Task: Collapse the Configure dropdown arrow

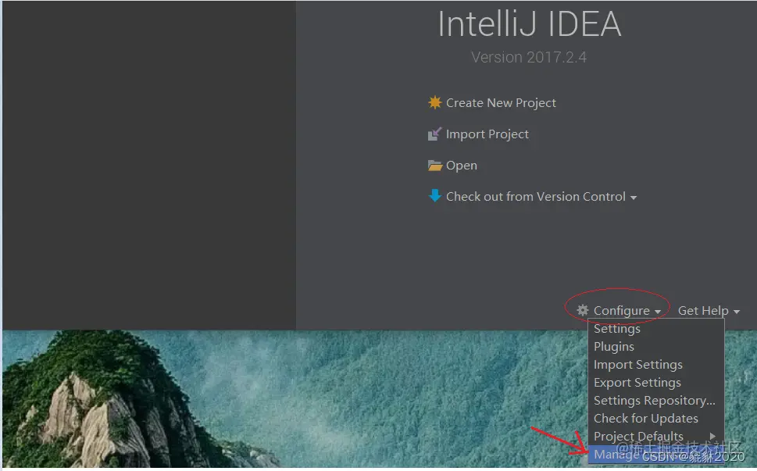Action: click(658, 312)
